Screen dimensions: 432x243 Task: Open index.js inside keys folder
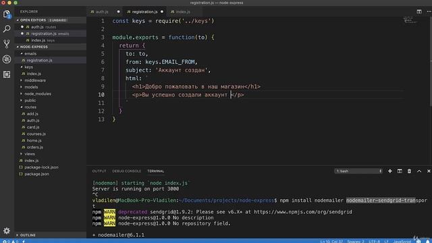34,74
